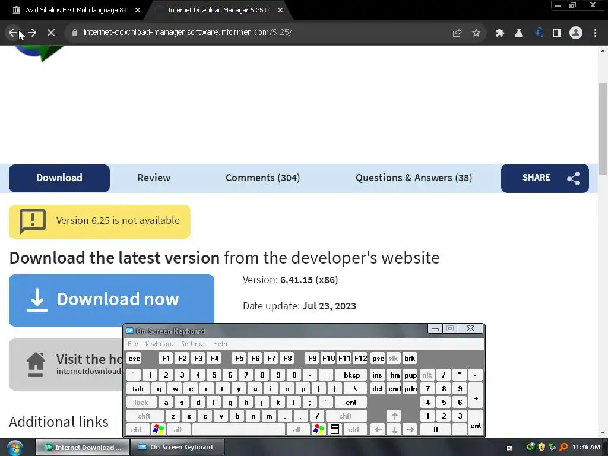Click the tab key on On-Screen Keyboard
The height and width of the screenshot is (456, 608).
[138, 389]
